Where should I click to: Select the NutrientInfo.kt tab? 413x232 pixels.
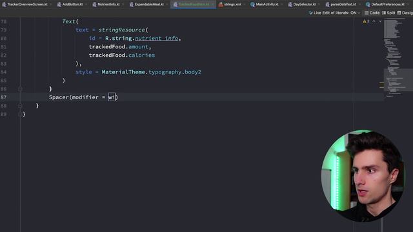(x=108, y=5)
